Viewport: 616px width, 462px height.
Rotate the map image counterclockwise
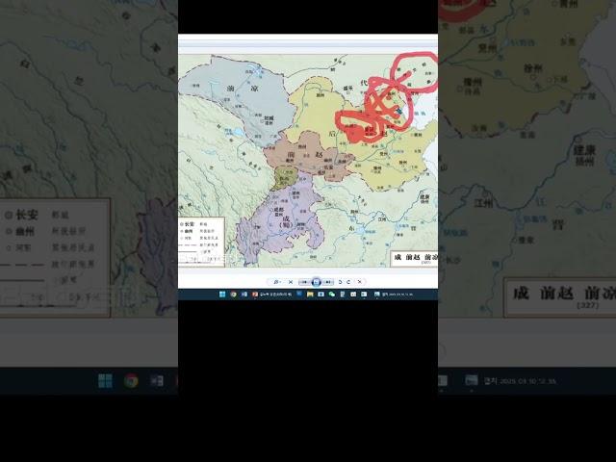coord(340,282)
